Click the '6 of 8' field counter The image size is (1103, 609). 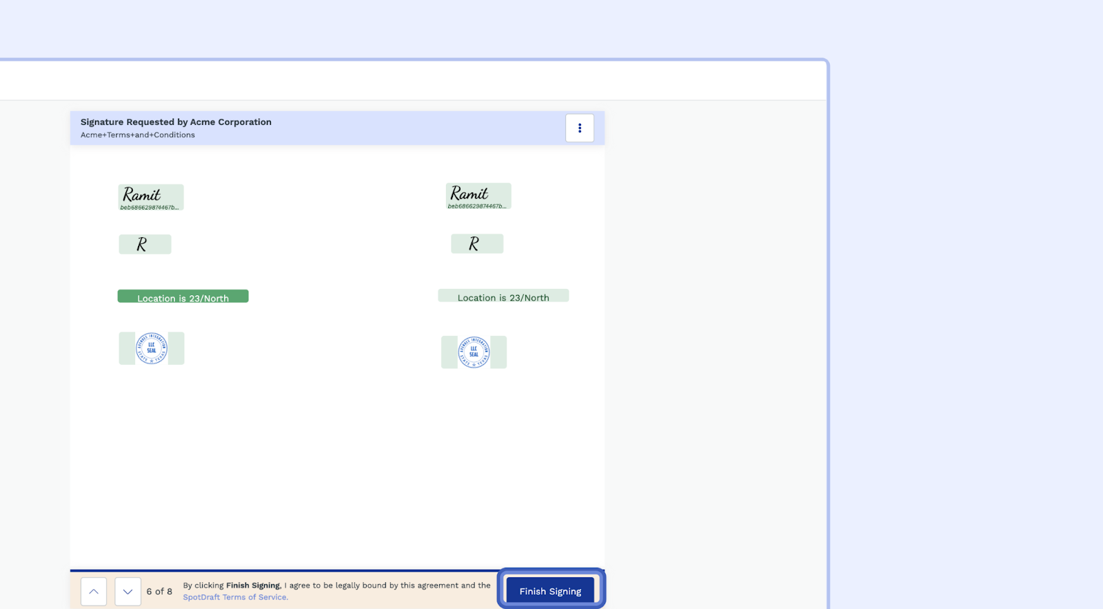[x=159, y=592]
